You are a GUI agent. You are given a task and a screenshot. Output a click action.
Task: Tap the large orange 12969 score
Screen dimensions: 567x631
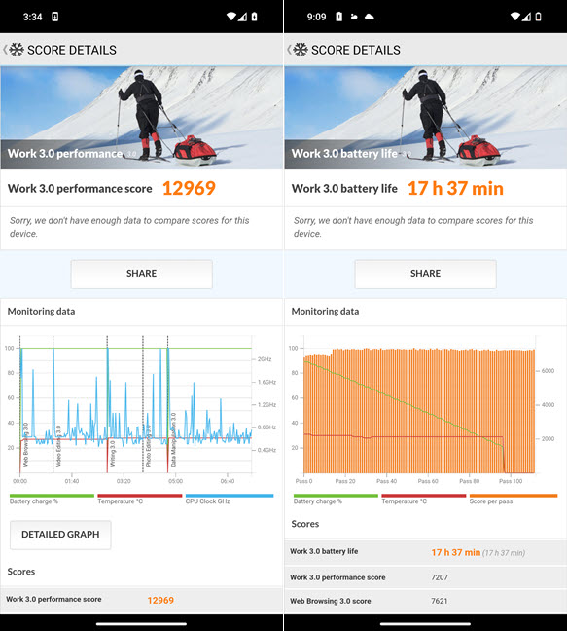pyautogui.click(x=189, y=188)
